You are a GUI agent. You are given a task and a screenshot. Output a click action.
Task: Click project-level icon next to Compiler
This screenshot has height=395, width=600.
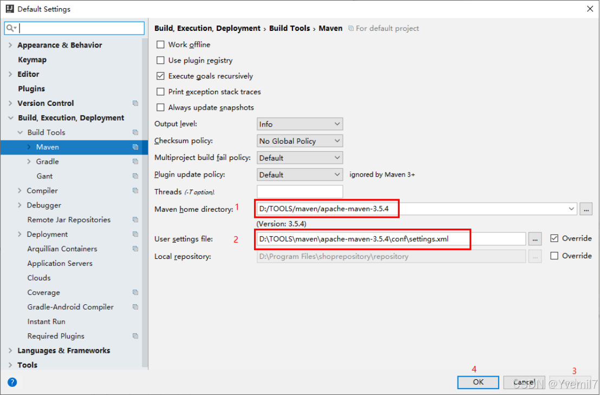(135, 190)
